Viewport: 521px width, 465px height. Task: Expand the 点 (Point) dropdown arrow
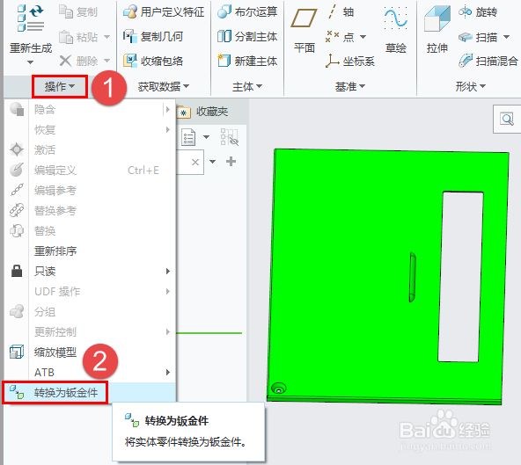(x=363, y=37)
